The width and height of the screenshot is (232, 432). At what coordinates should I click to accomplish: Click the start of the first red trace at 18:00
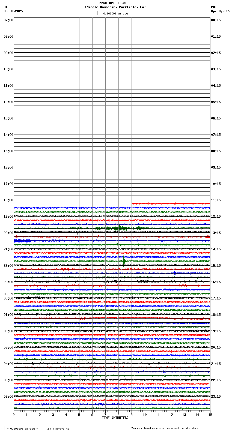point(133,203)
